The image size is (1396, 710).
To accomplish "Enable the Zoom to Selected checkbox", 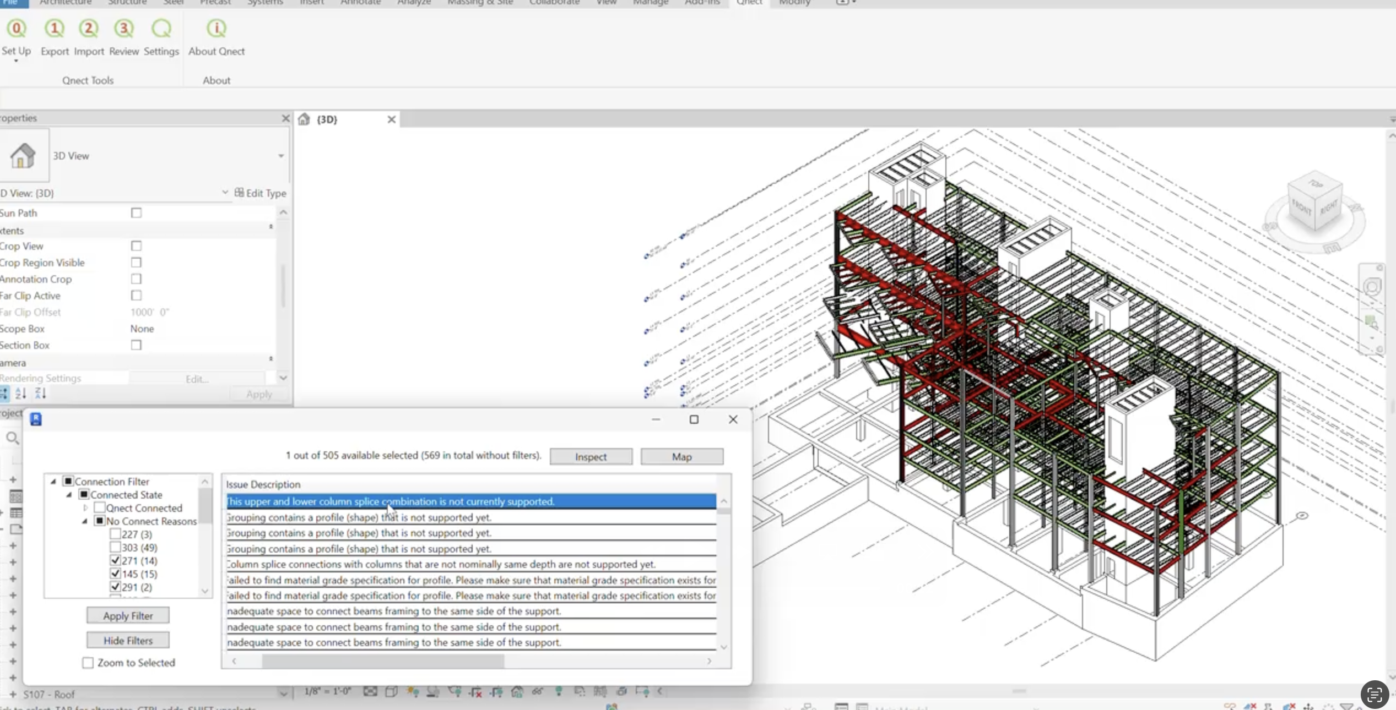I will tap(88, 663).
